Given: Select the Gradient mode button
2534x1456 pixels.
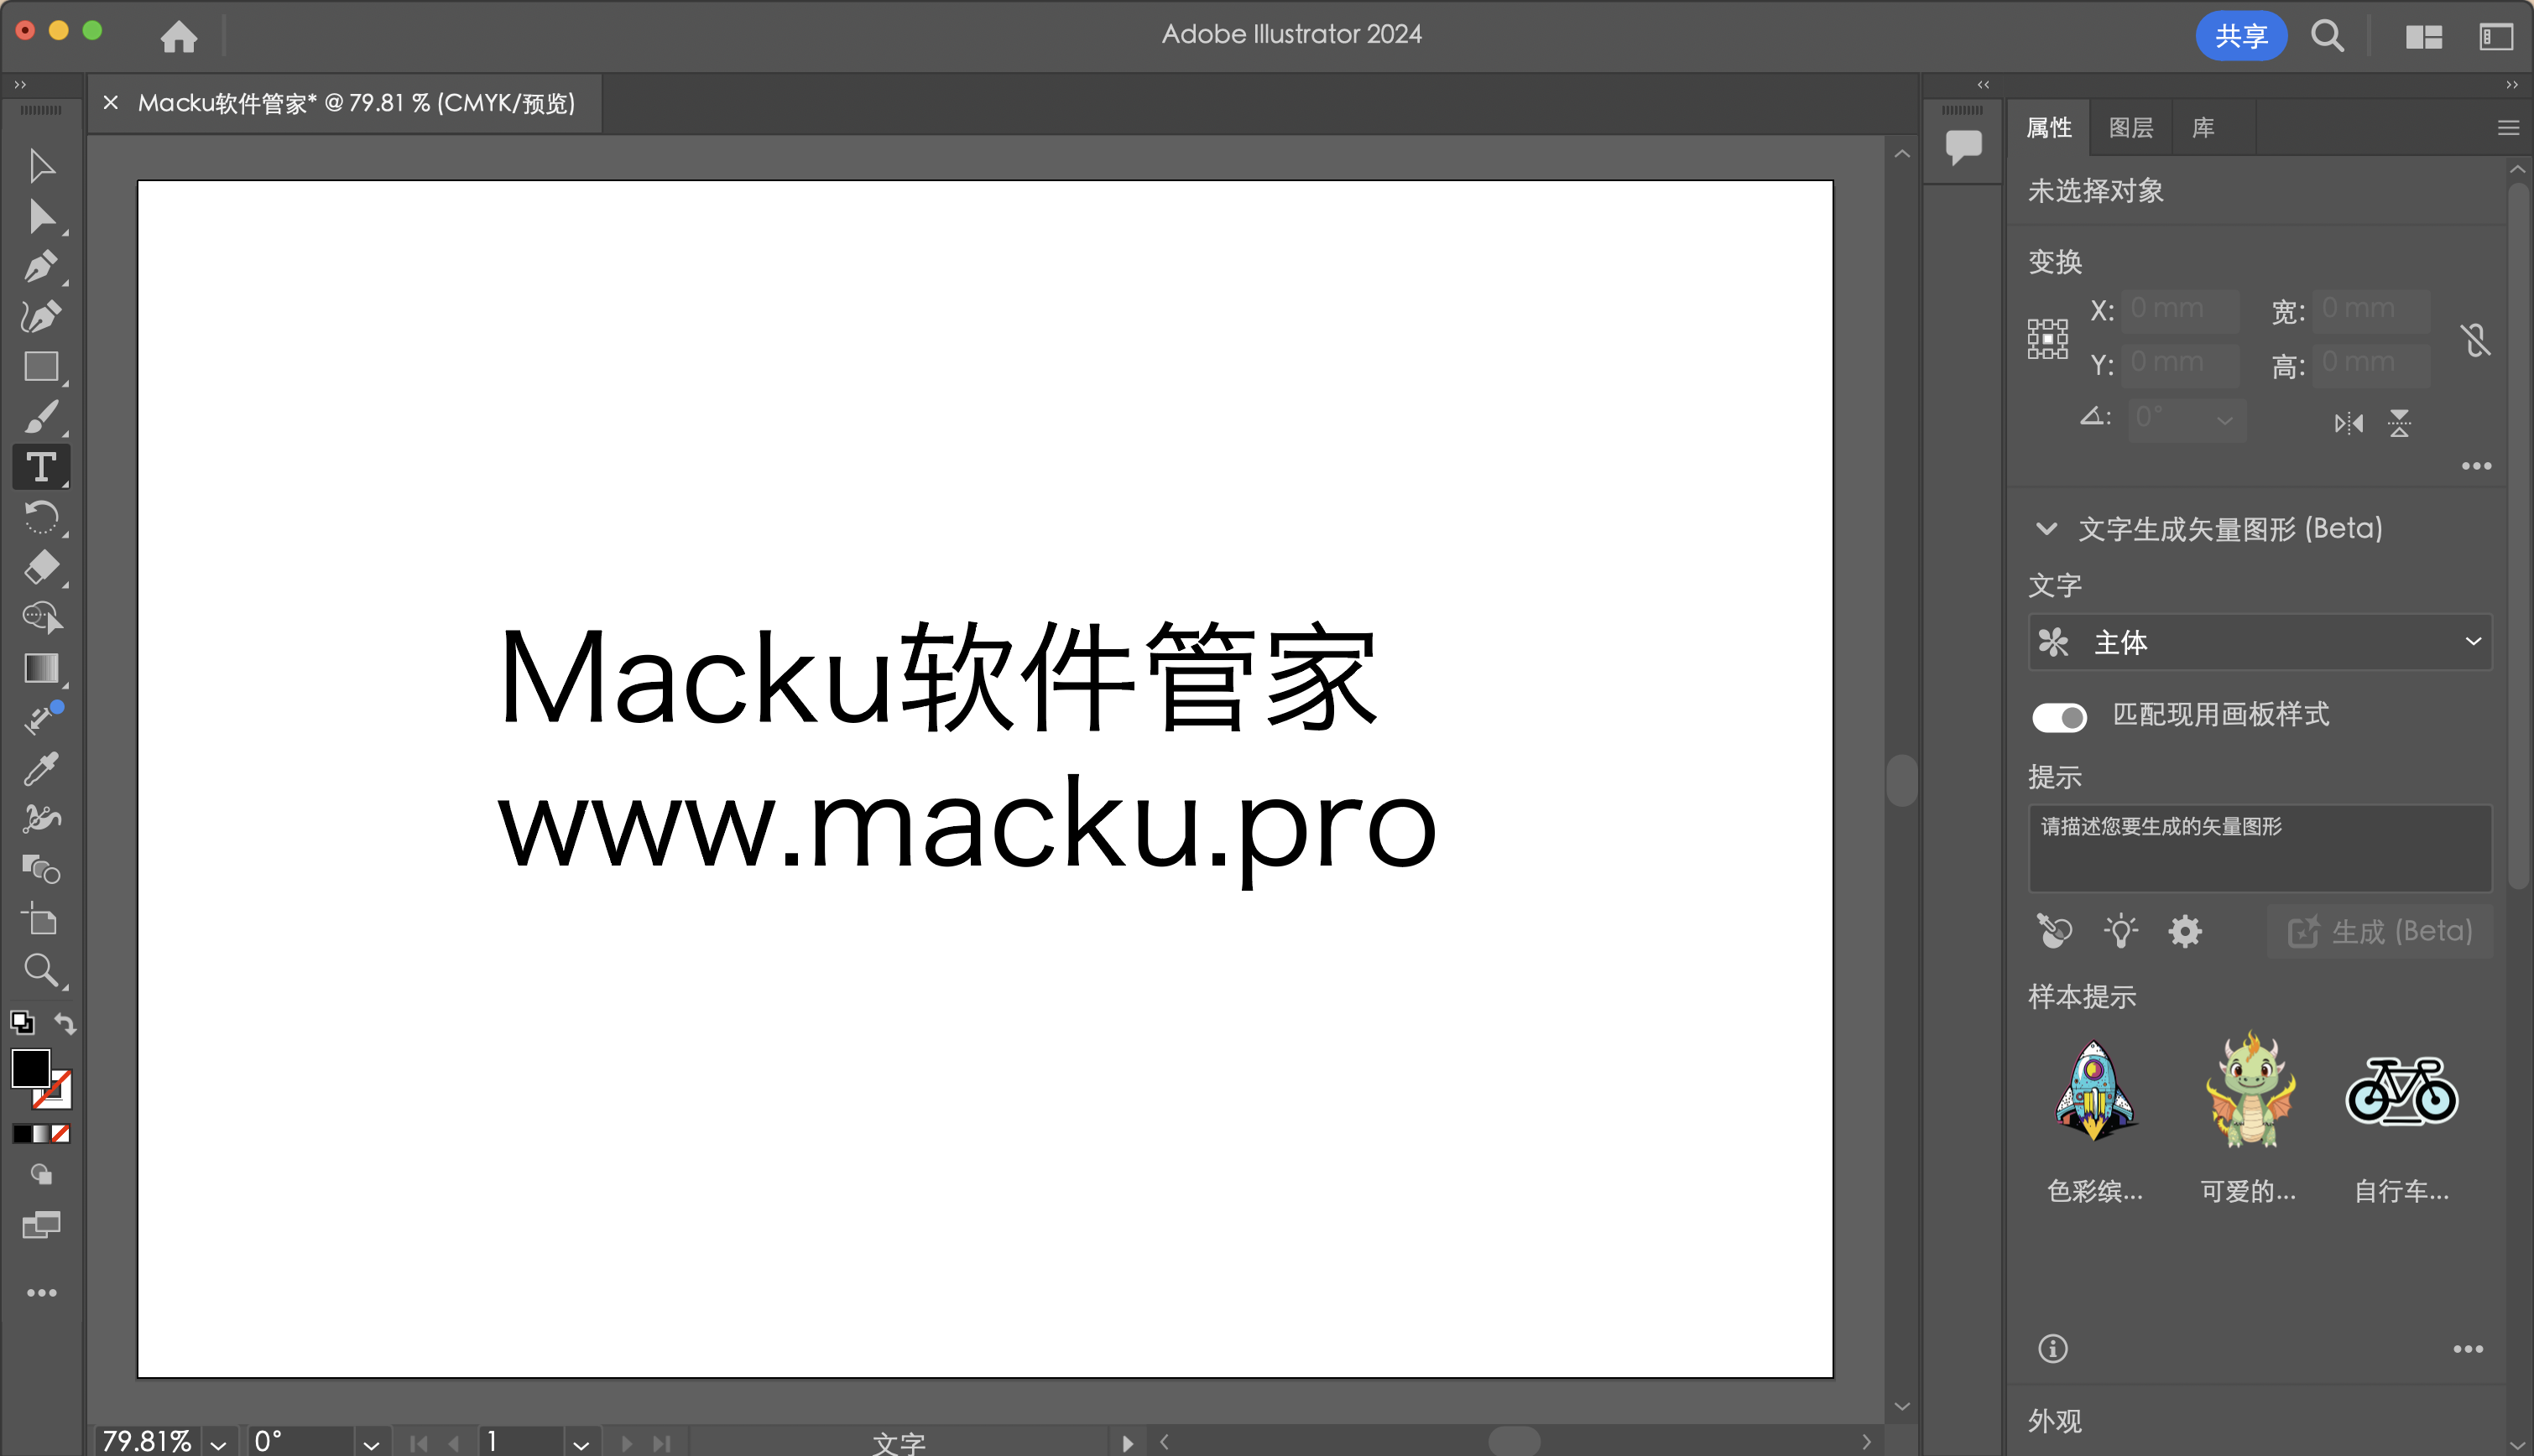Looking at the screenshot, I should click(x=41, y=1134).
